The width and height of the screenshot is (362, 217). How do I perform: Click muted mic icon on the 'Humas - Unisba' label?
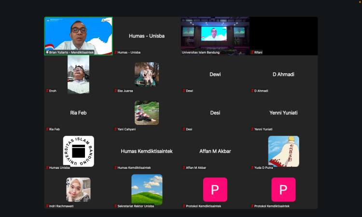pyautogui.click(x=115, y=53)
